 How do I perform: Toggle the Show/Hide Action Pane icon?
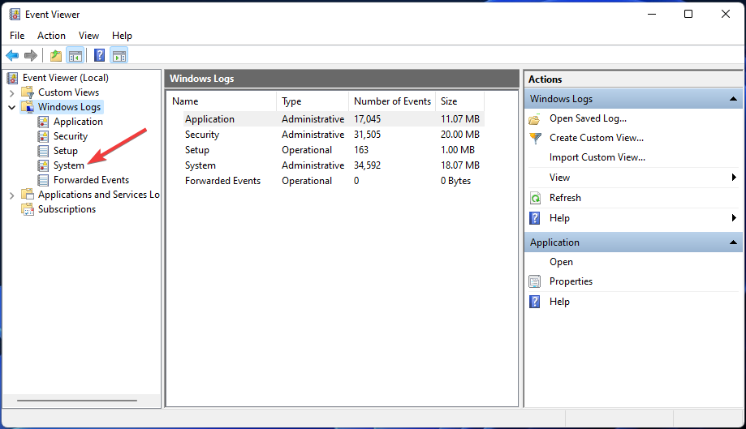click(119, 56)
